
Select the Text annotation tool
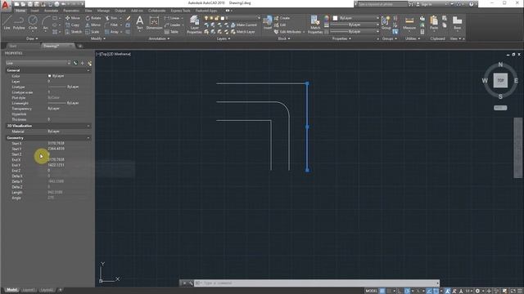140,23
